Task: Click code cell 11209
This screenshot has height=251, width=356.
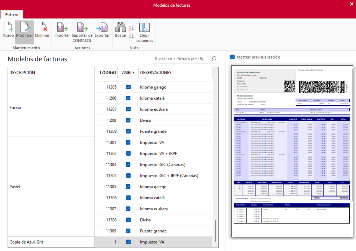Action: pyautogui.click(x=106, y=131)
